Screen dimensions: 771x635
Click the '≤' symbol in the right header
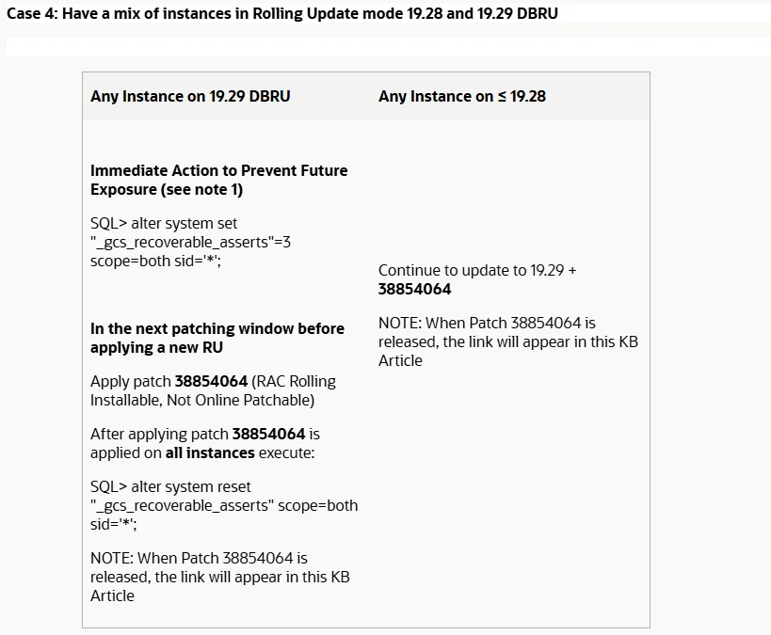502,96
